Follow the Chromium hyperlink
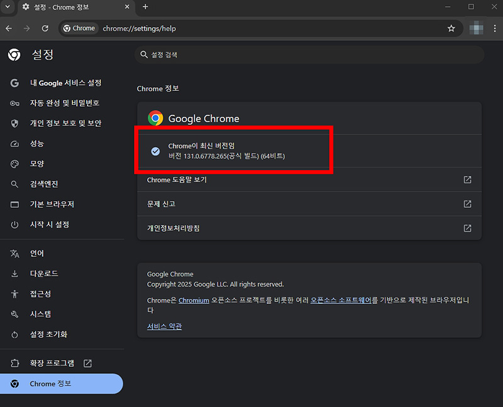The width and height of the screenshot is (503, 407). click(194, 300)
